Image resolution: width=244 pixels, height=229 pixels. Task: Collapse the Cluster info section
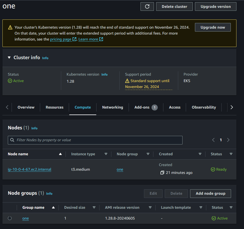9,58
